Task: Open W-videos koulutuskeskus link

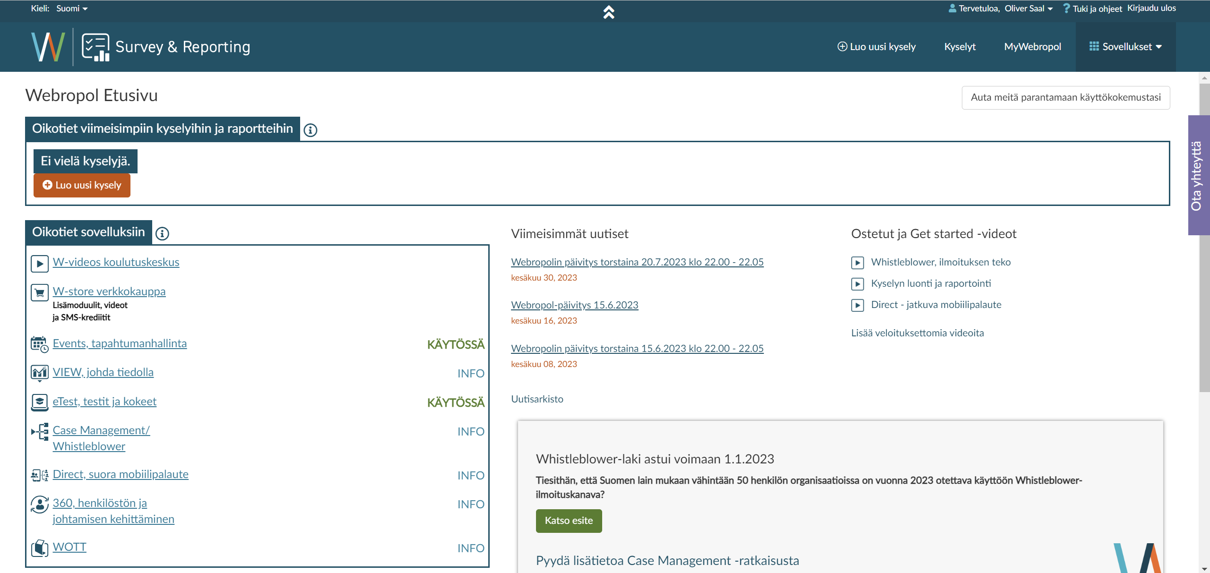Action: point(116,262)
